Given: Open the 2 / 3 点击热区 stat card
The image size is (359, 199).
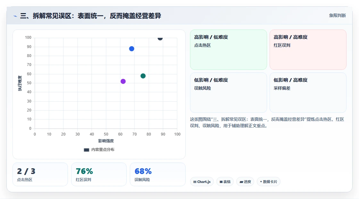Looking at the screenshot, I should (40, 174).
